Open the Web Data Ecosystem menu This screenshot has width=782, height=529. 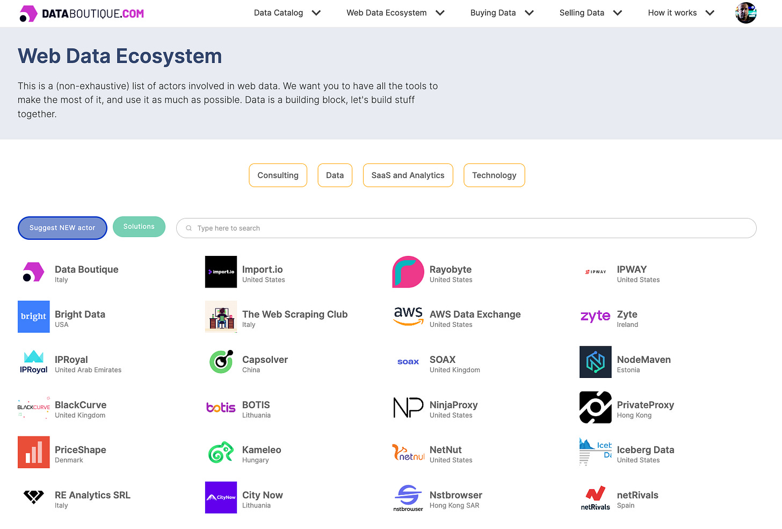(387, 13)
